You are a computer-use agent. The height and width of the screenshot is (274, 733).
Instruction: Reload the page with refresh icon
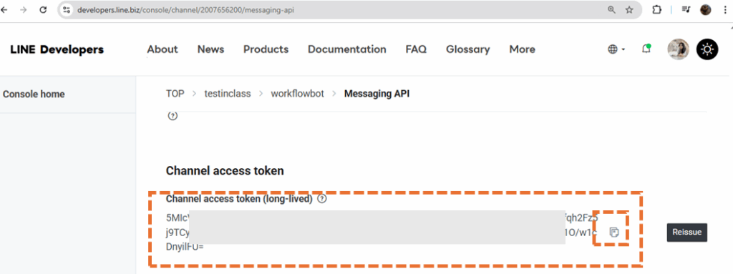pos(44,10)
